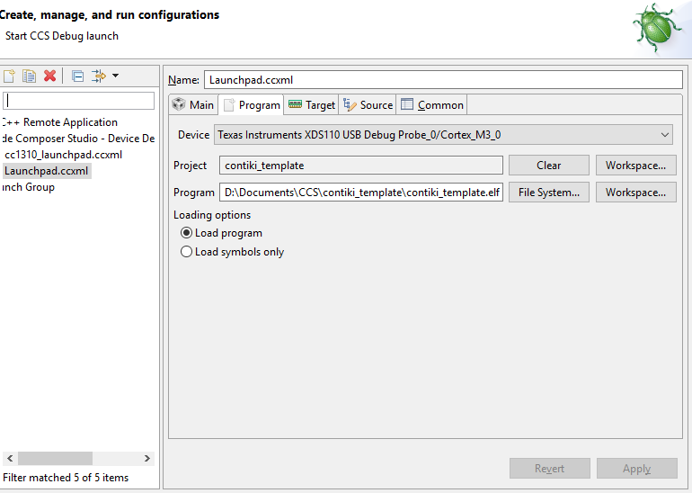Click the Common tab table icon
The width and height of the screenshot is (692, 493).
point(407,103)
